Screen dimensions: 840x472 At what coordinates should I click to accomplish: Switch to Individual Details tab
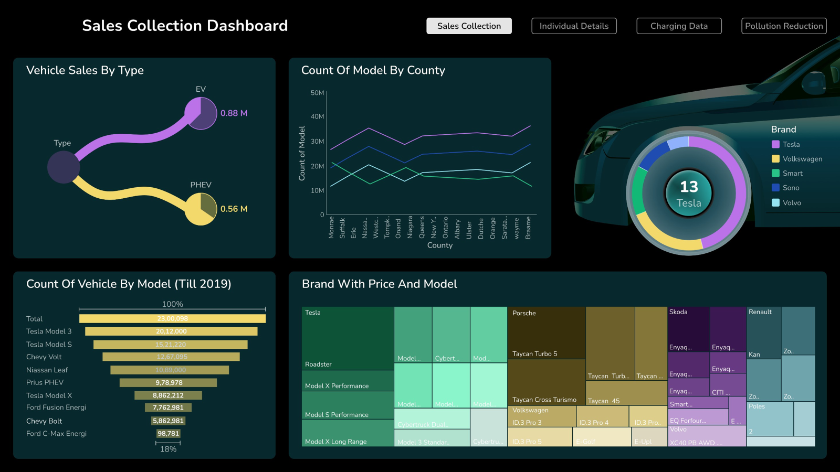click(574, 26)
